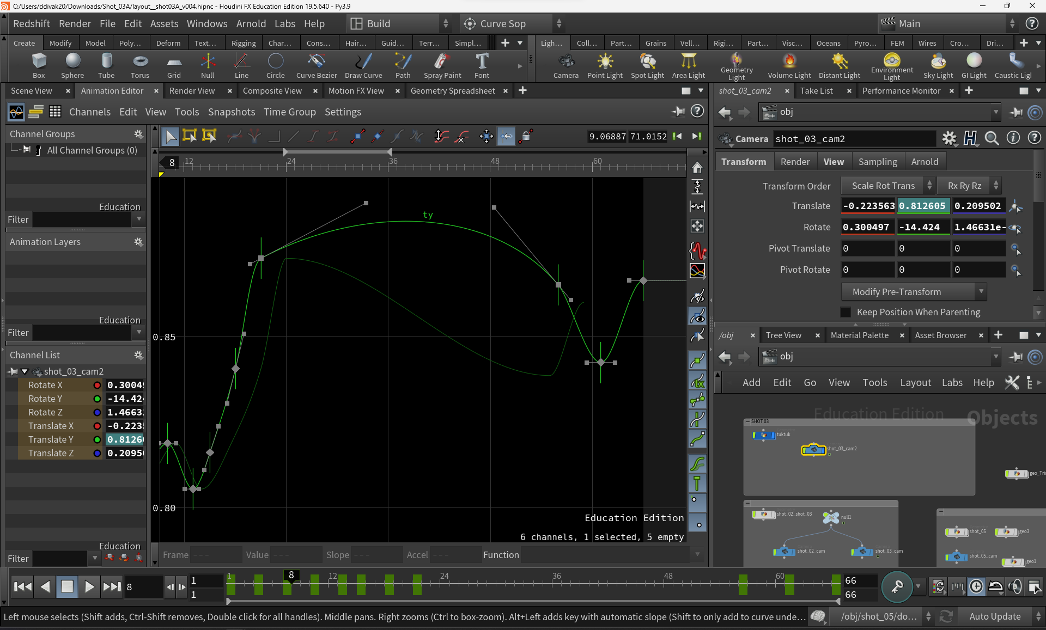Play animation in reverse
Image resolution: width=1046 pixels, height=630 pixels.
point(46,586)
